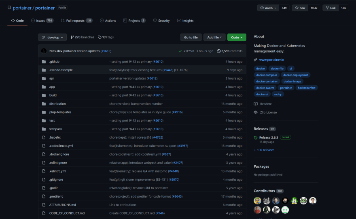The width and height of the screenshot is (356, 219).
Task: Open the Zlib License link
Action: [268, 112]
